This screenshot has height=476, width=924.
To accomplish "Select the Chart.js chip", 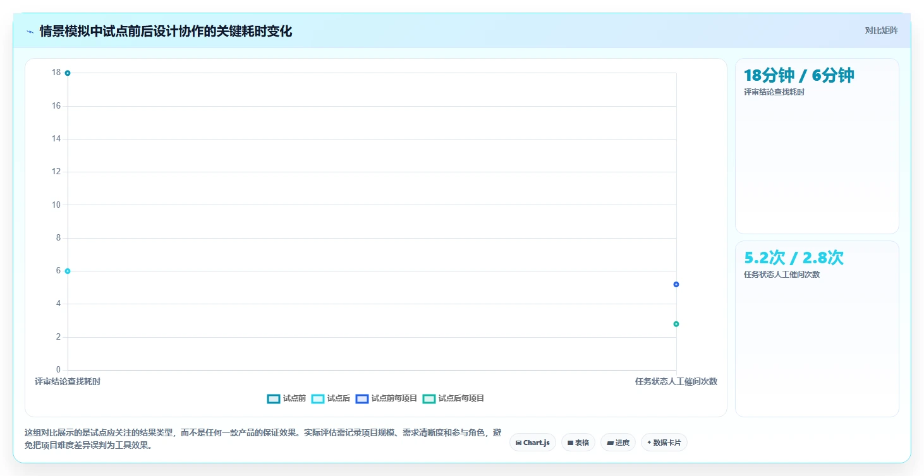I will click(x=533, y=443).
